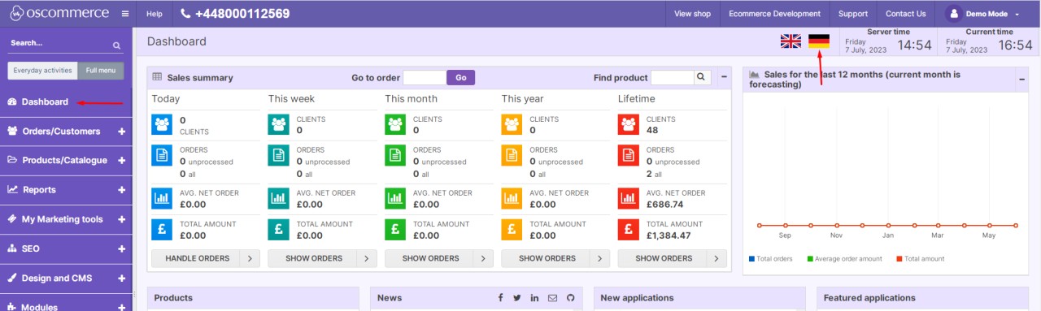Open Contact Us in top bar
This screenshot has width=1041, height=311.
pyautogui.click(x=906, y=14)
